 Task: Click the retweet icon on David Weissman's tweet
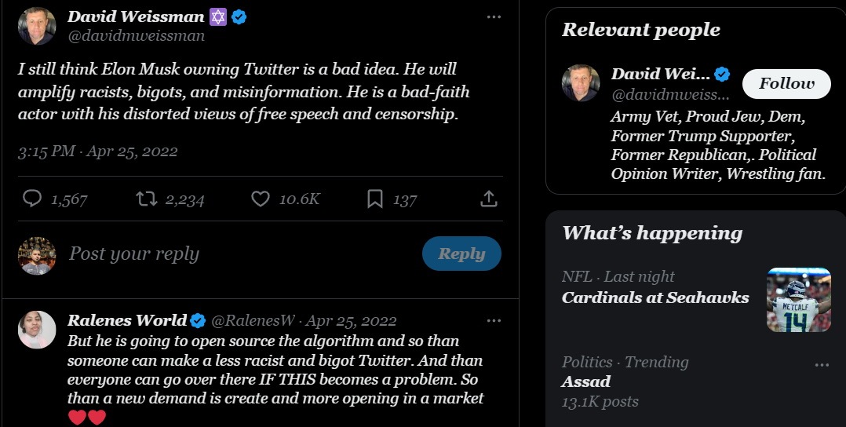coord(147,199)
